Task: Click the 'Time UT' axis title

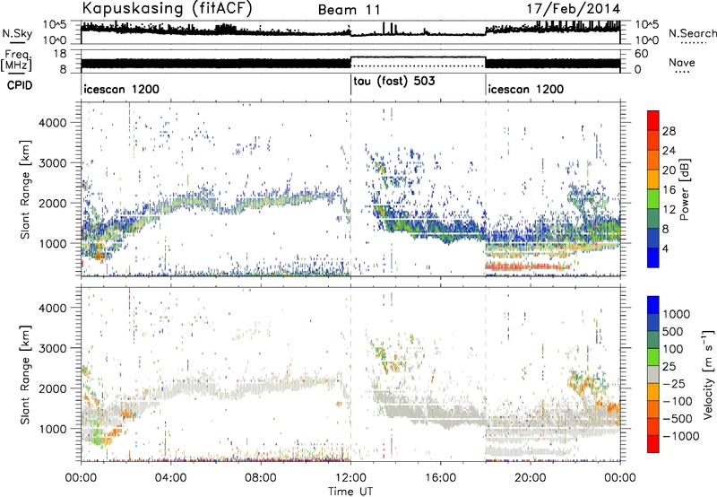Action: pyautogui.click(x=350, y=491)
